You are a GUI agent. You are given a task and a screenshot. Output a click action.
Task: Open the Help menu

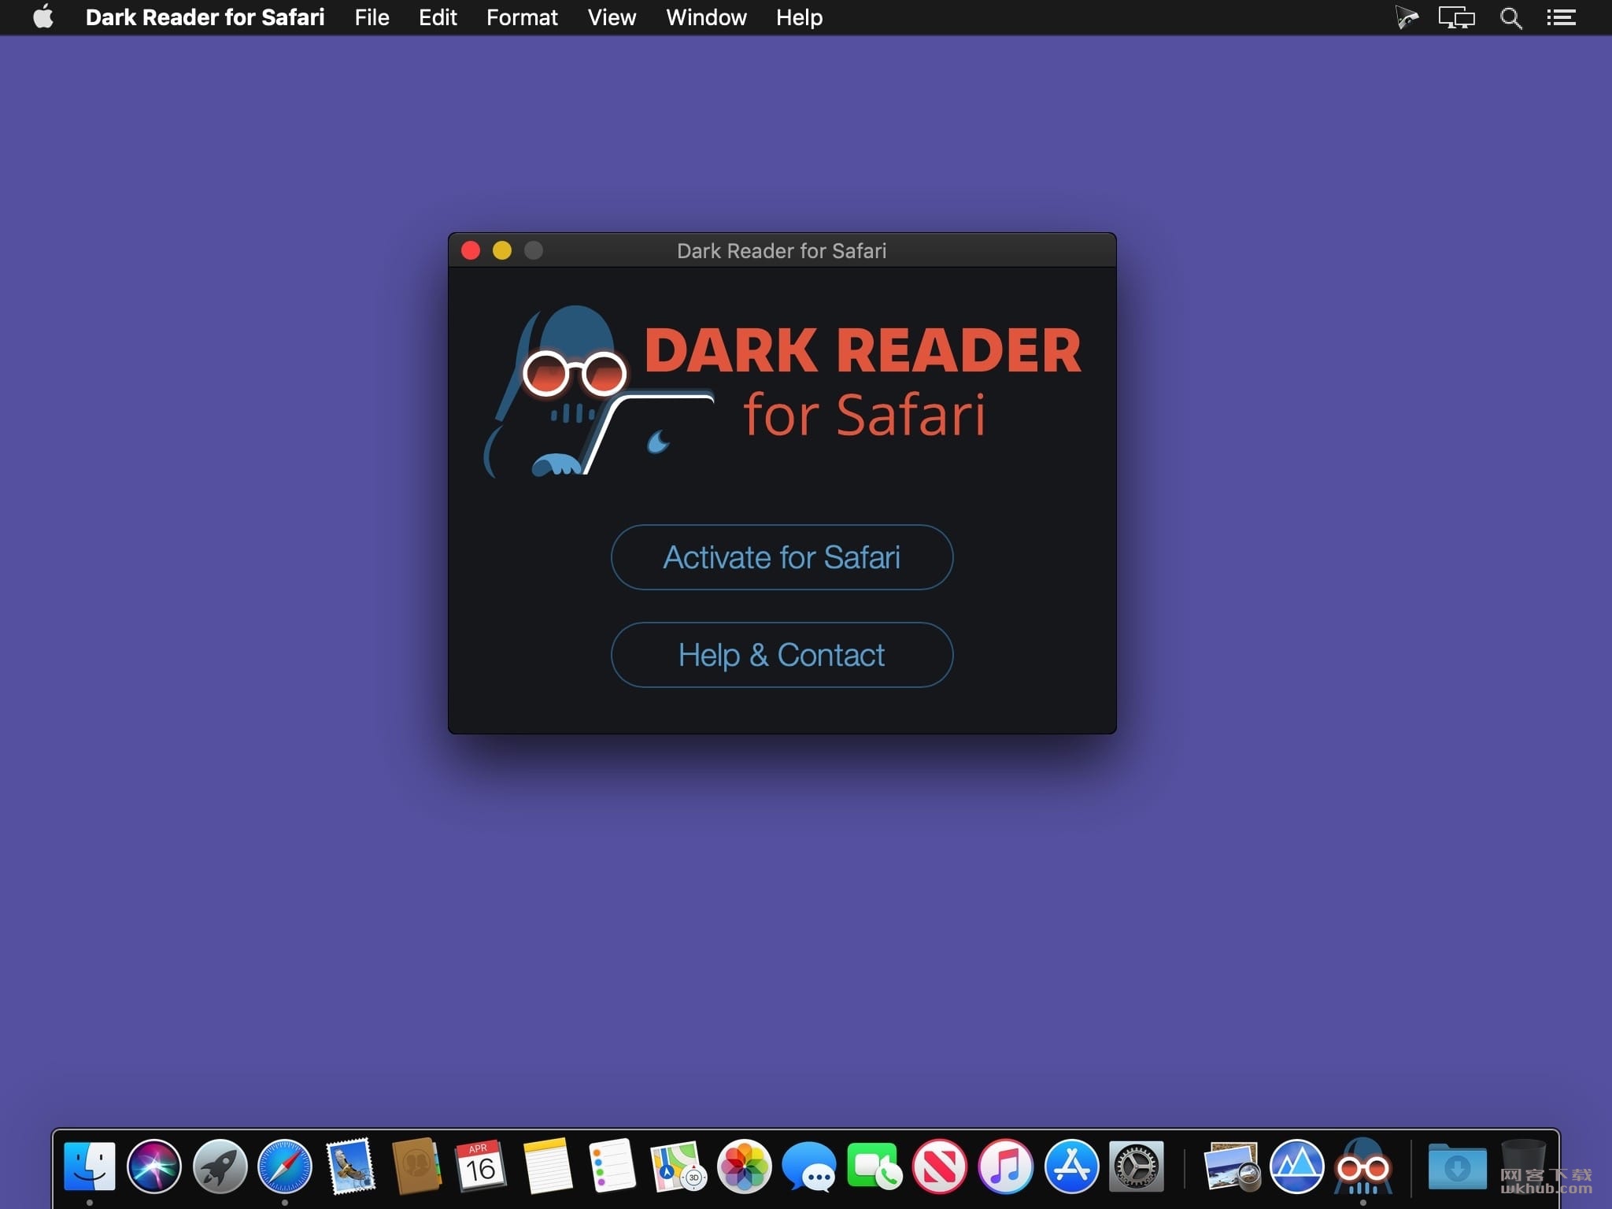coord(799,17)
